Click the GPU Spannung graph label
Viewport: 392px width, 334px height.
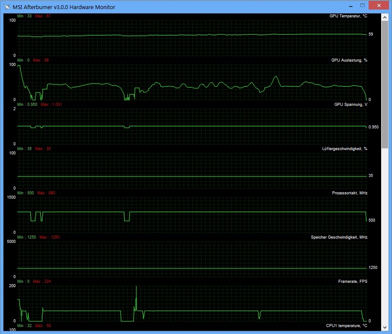pyautogui.click(x=351, y=105)
